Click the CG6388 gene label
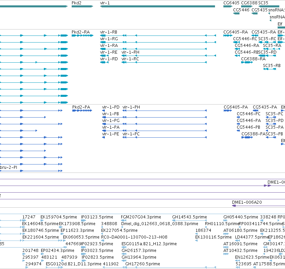The height and width of the screenshot is (269, 285). click(x=249, y=3)
